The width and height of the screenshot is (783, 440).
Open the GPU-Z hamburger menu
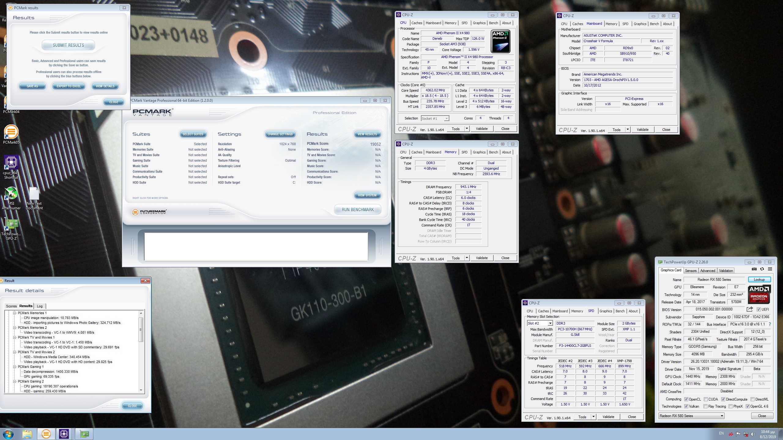770,269
